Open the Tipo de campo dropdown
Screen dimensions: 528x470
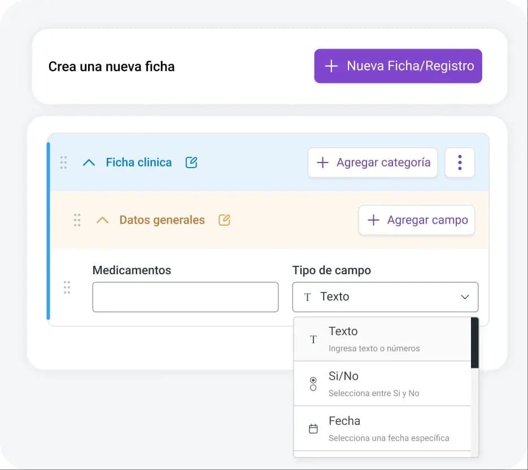385,296
